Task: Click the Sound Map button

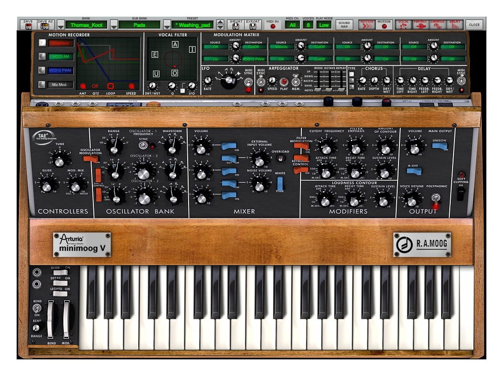Action: point(344,24)
